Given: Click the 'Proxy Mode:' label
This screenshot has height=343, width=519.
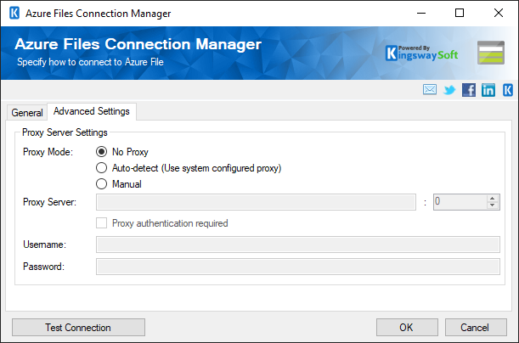Looking at the screenshot, I should (48, 152).
